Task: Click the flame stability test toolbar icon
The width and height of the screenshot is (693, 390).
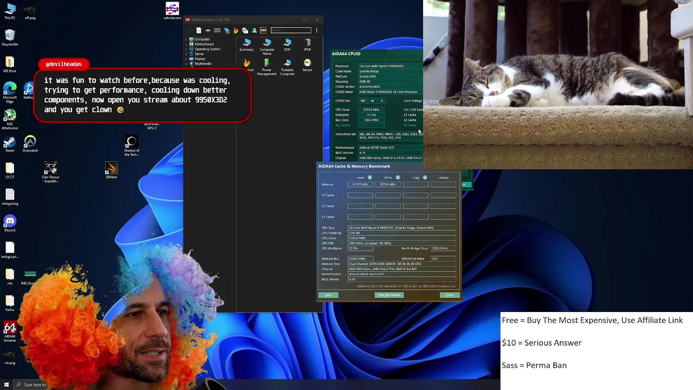Action: [236, 30]
